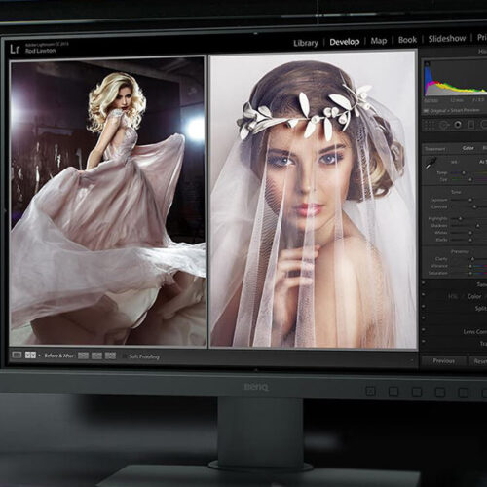Copy After settings to Before icon
Screen dimensions: 487x487
96,356
